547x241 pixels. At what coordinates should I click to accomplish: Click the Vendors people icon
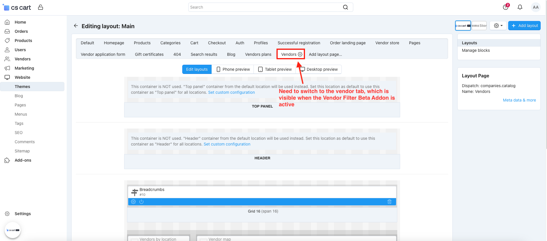(x=7, y=59)
